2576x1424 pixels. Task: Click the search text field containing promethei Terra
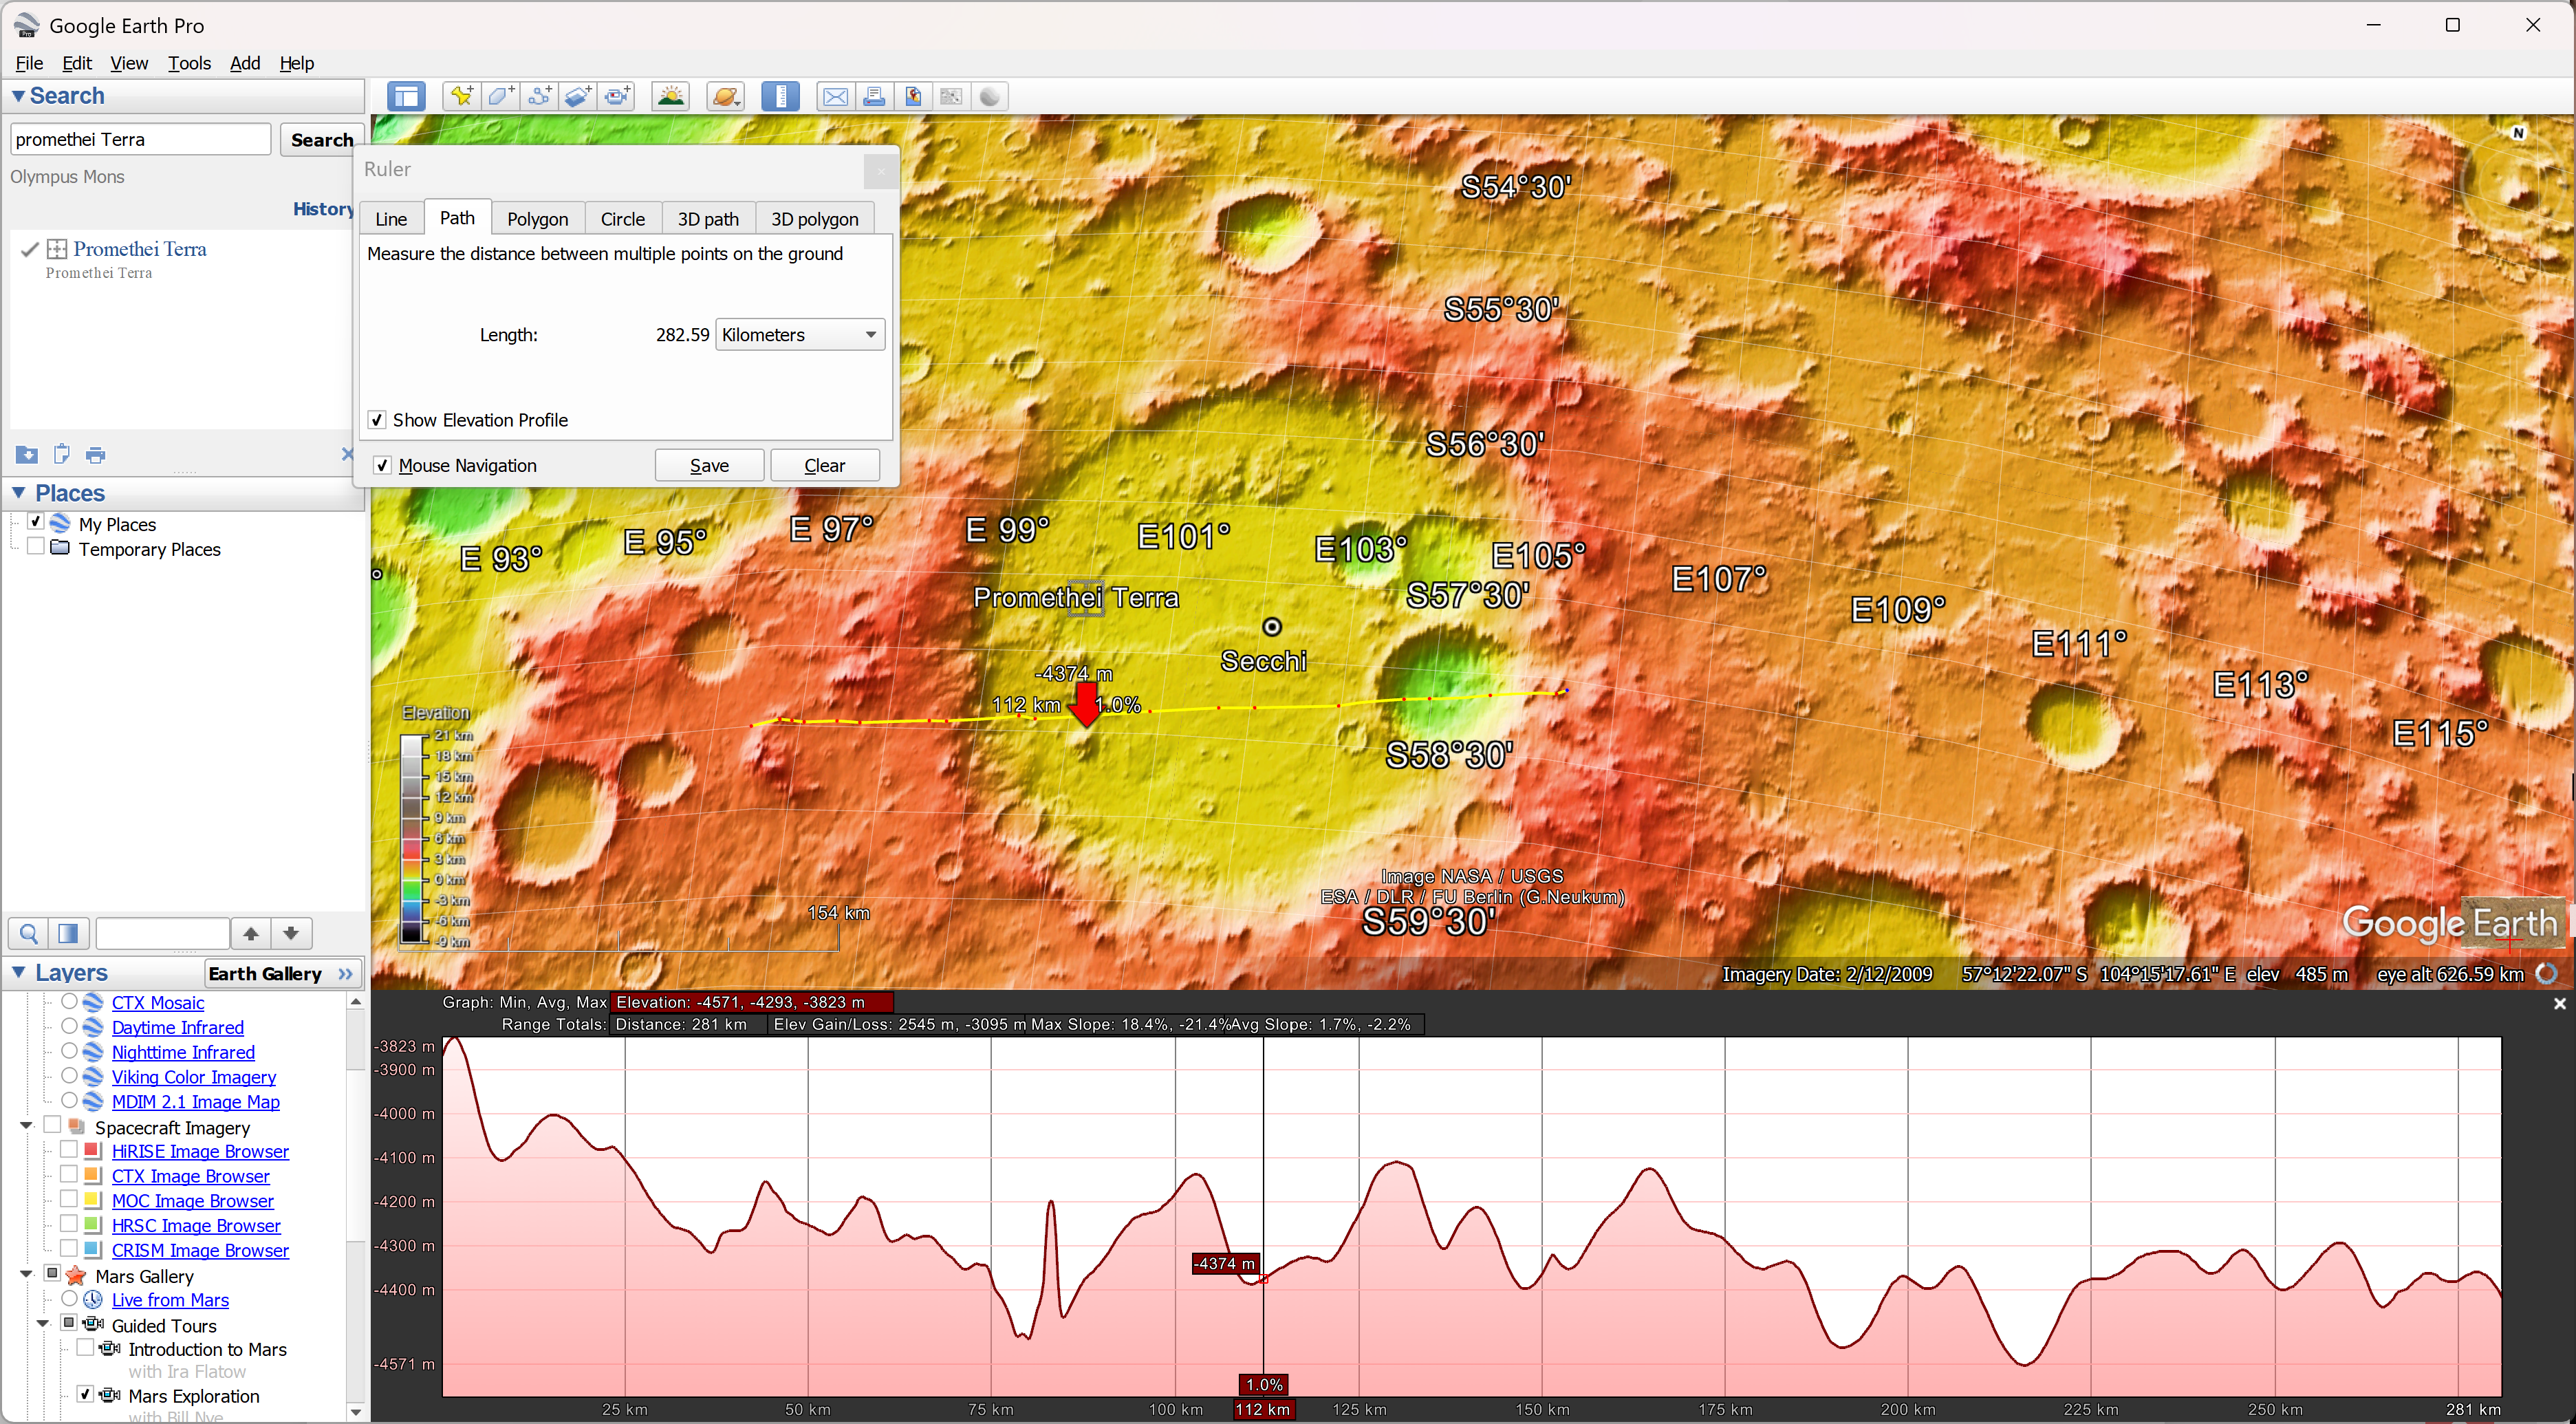[140, 140]
